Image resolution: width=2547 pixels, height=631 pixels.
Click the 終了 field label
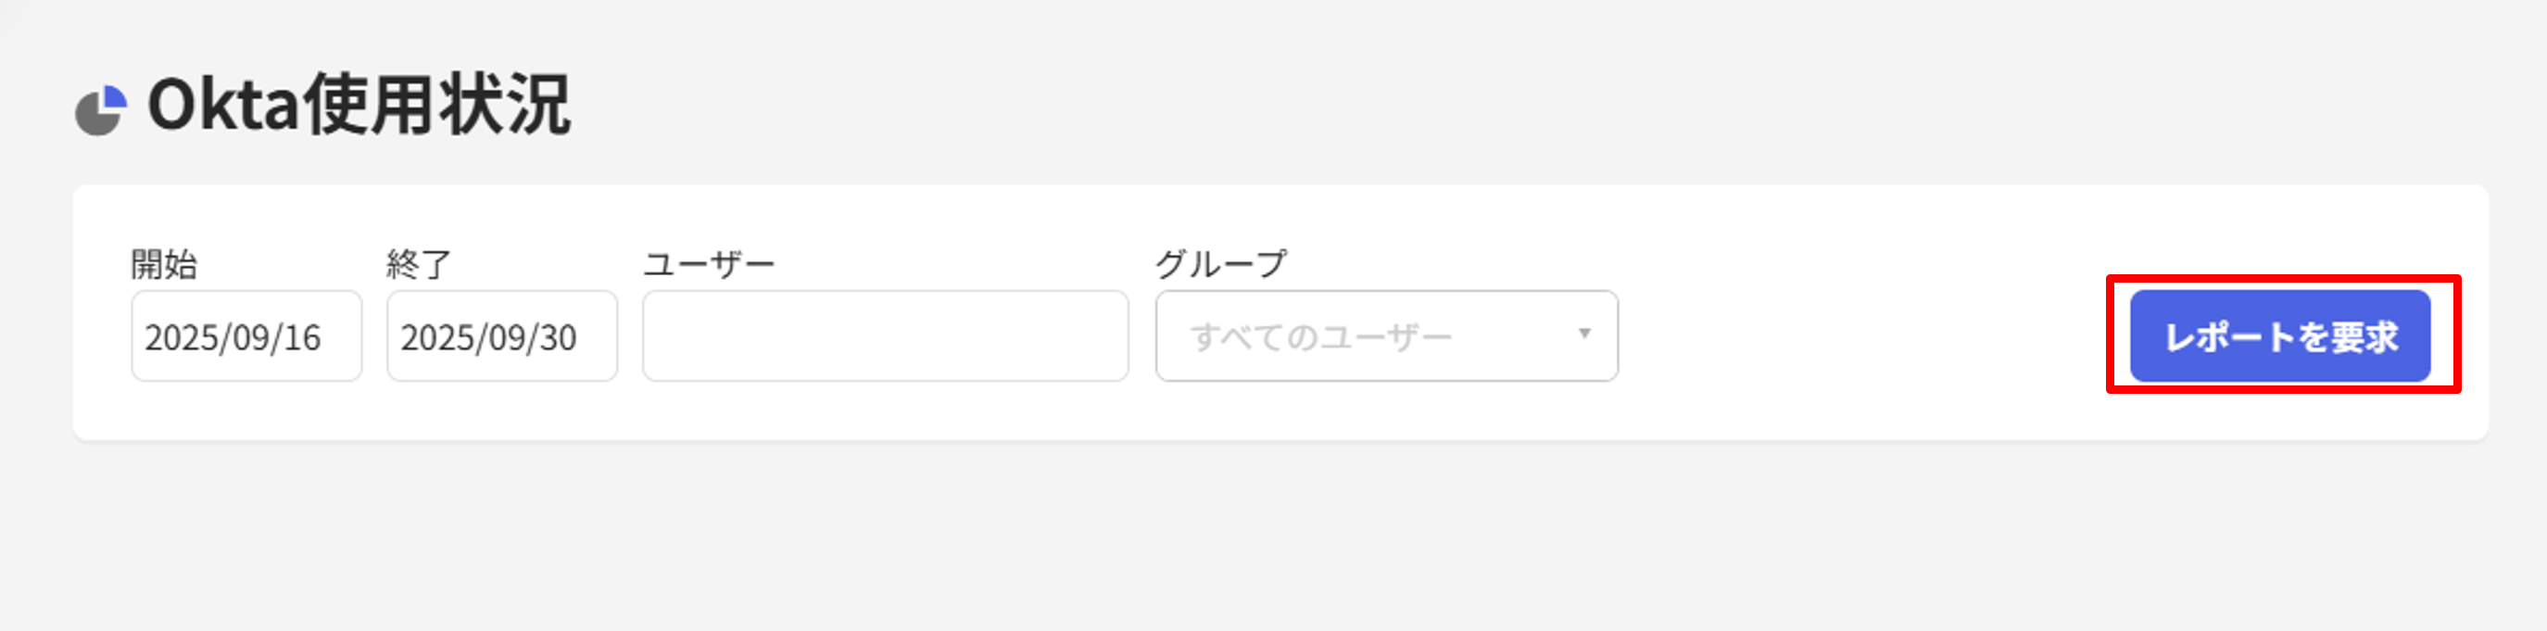point(419,264)
